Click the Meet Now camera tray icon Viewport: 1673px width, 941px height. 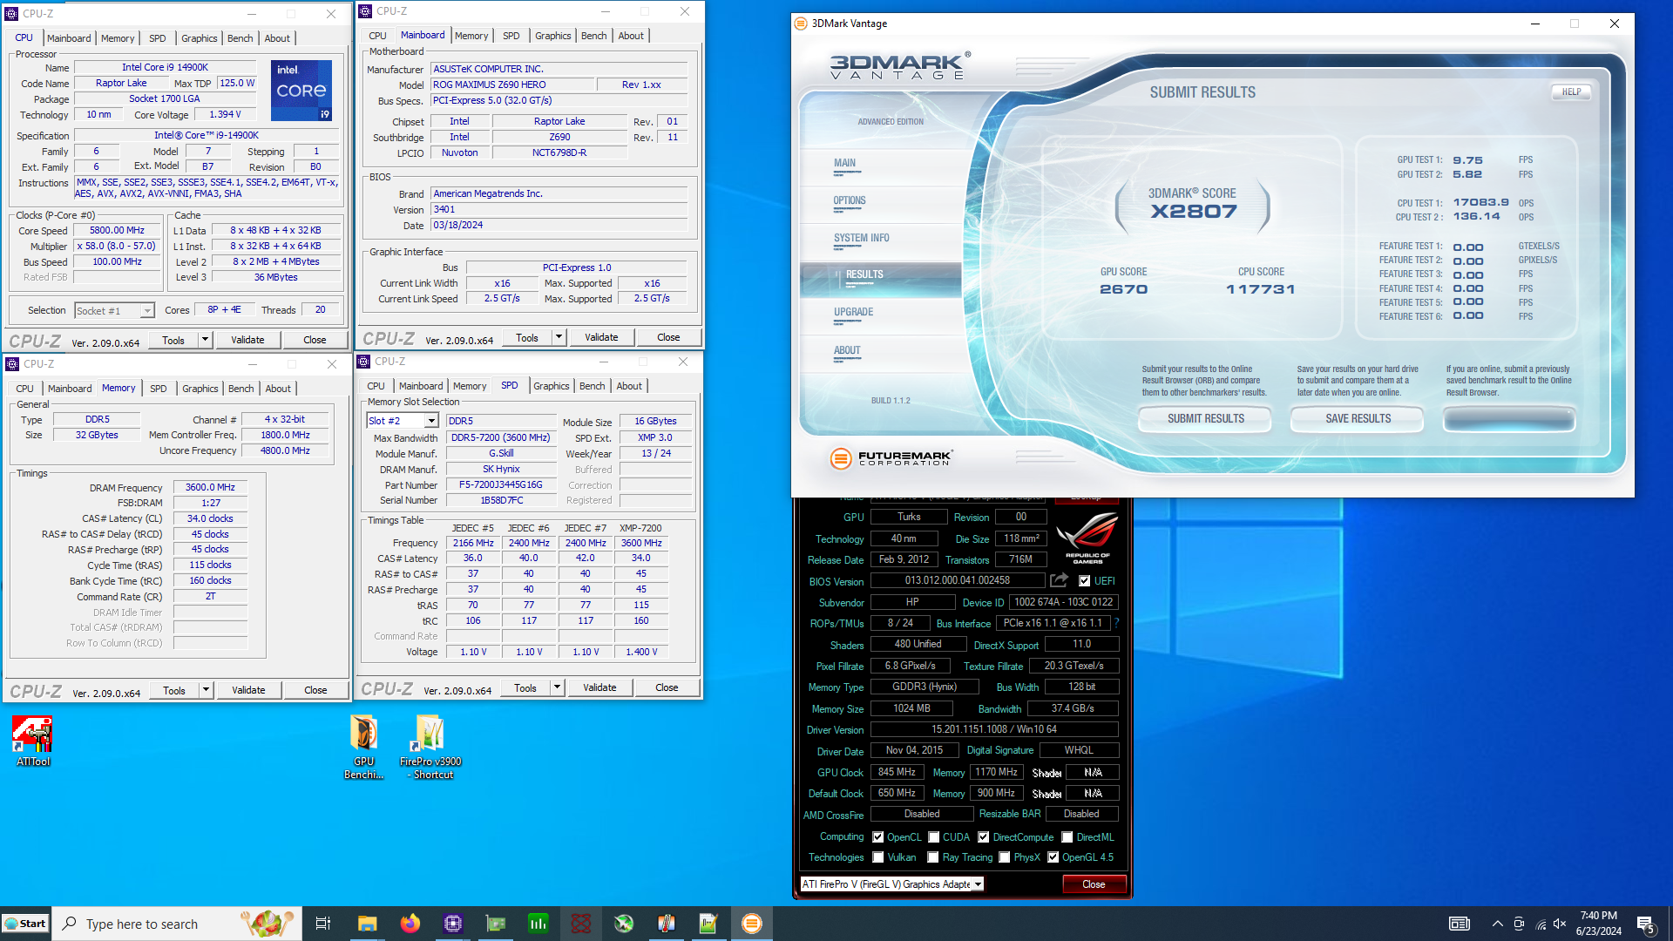coord(1519,924)
